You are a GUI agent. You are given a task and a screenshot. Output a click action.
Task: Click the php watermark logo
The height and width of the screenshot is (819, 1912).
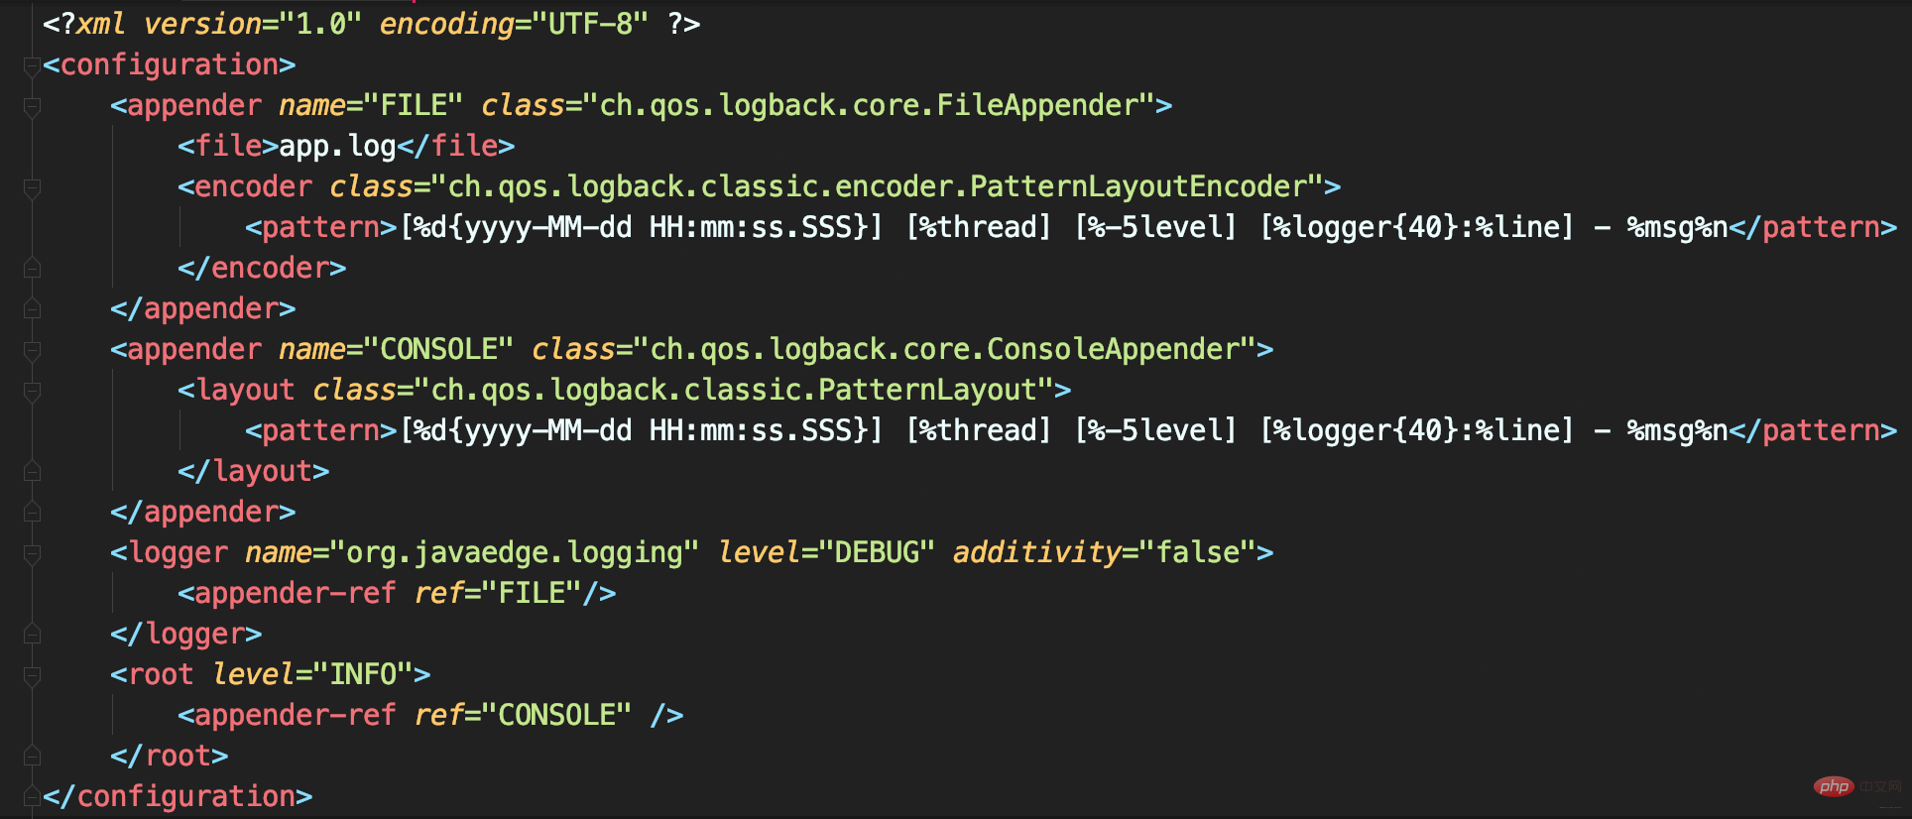click(1834, 786)
